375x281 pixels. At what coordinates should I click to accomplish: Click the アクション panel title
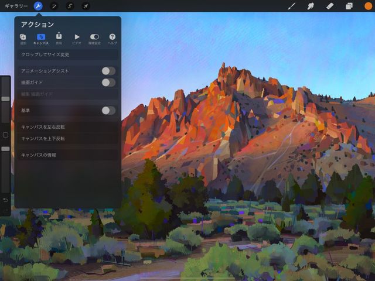point(37,25)
